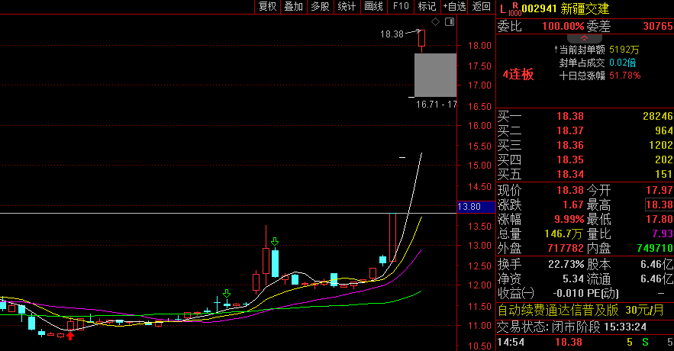This screenshot has height=351, width=674.
Task: Click the 13.80 price axis label
Action: pos(476,207)
